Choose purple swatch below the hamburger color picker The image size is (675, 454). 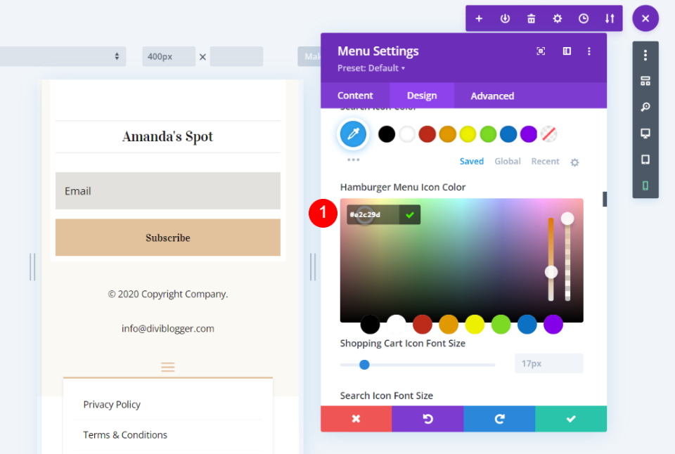[x=553, y=325]
